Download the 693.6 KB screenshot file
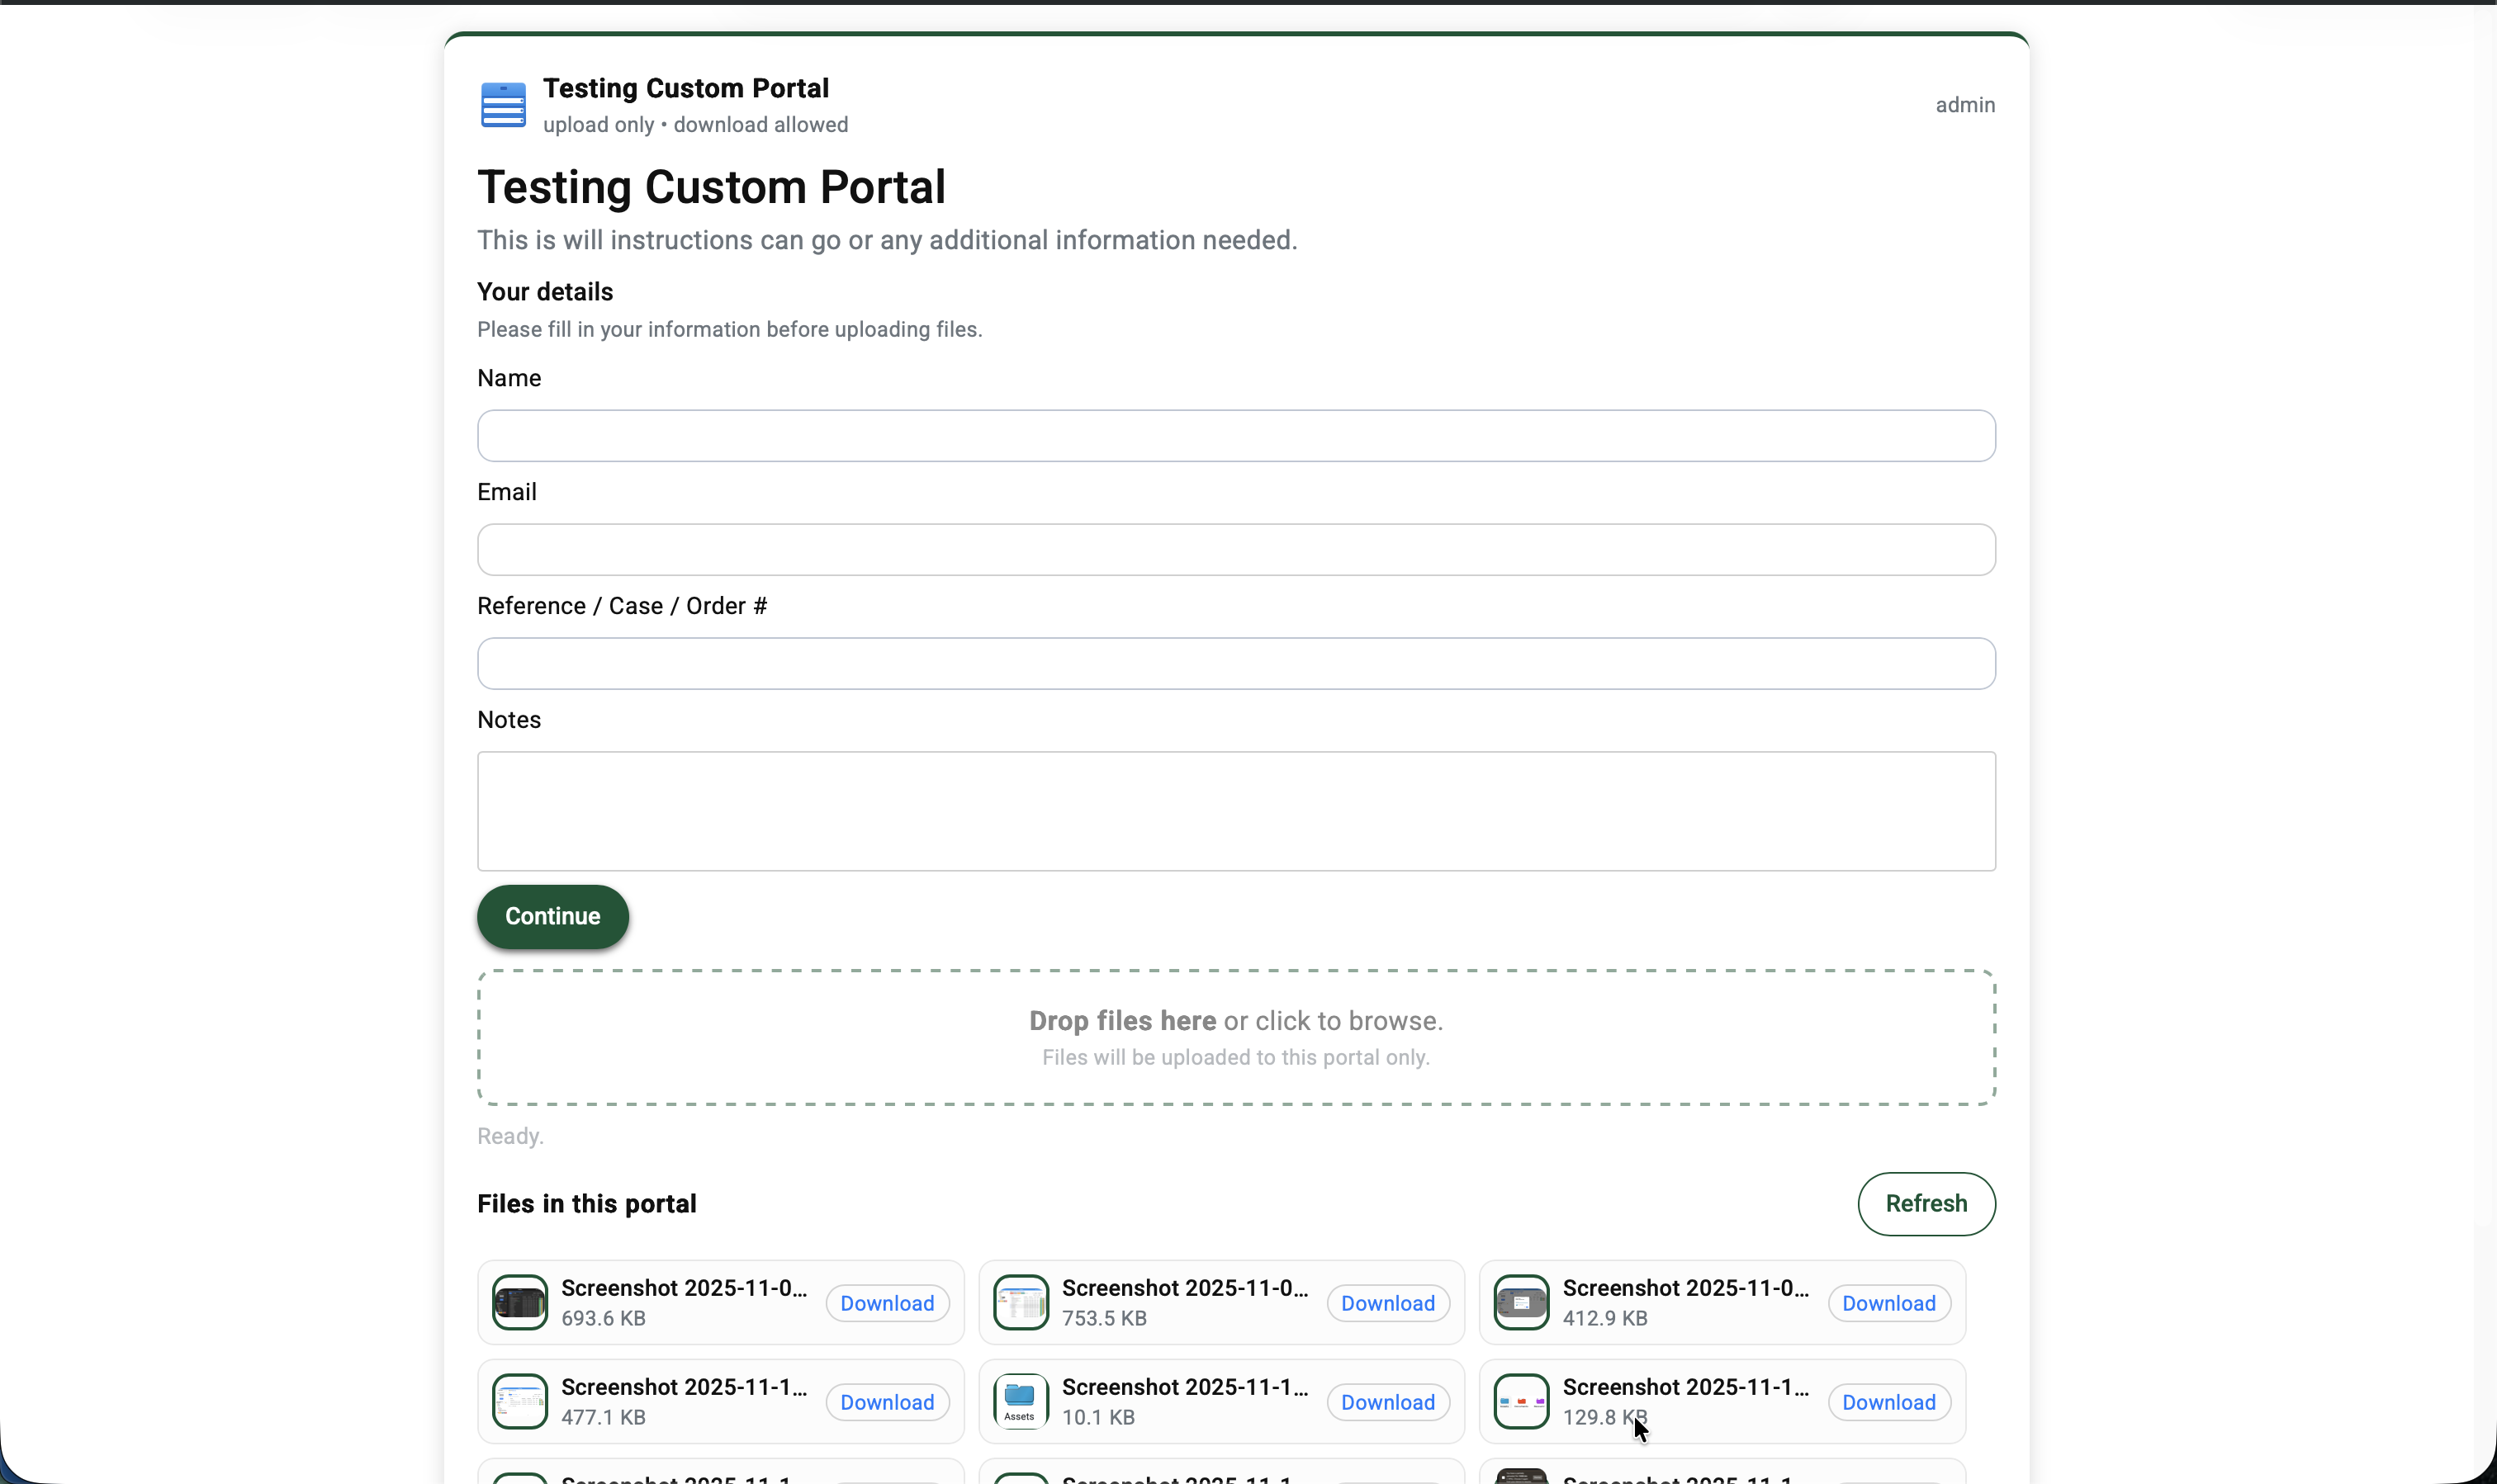The width and height of the screenshot is (2497, 1484). 888,1302
